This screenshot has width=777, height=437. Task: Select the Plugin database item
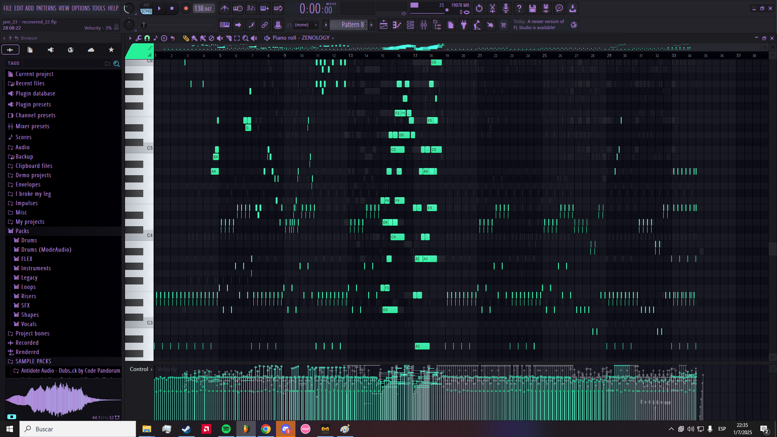pyautogui.click(x=35, y=93)
